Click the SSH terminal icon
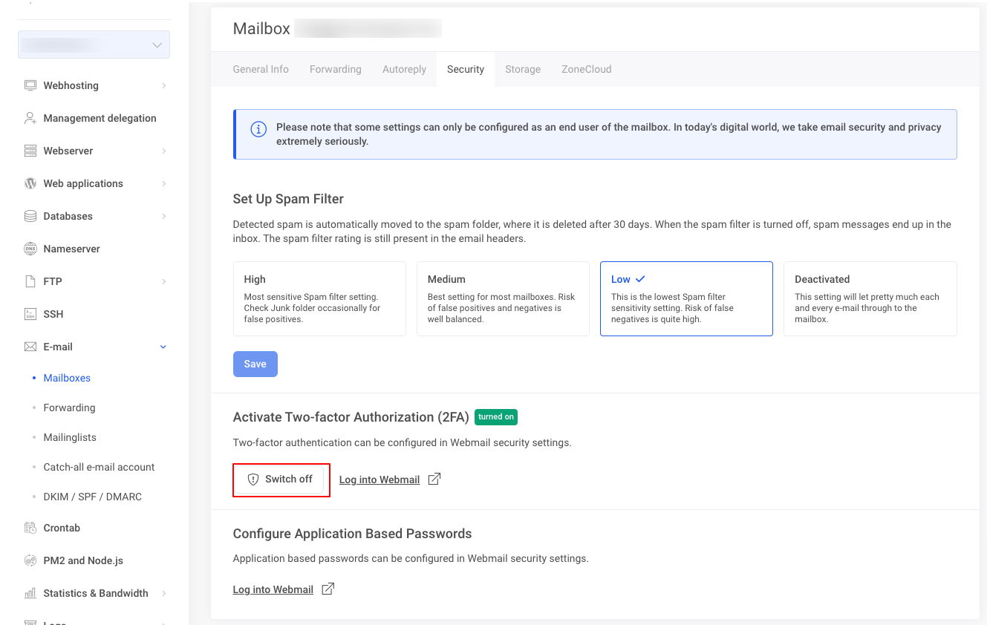 [30, 314]
